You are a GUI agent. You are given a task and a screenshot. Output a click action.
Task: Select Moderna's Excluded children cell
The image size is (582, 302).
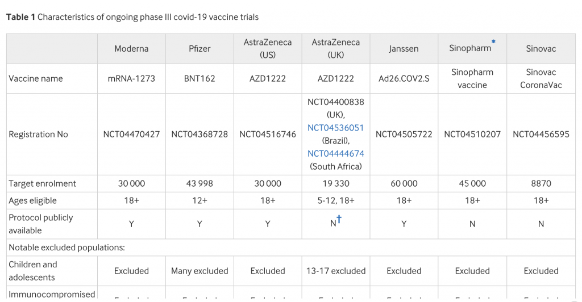click(131, 271)
